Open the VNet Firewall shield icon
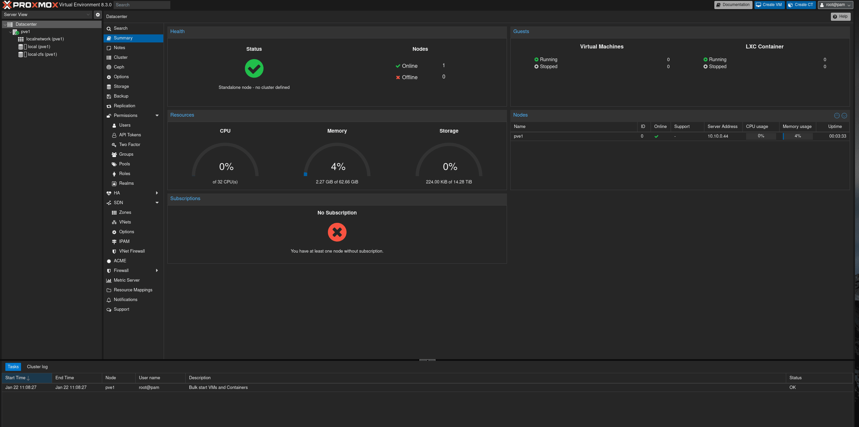The width and height of the screenshot is (859, 427). coord(114,251)
